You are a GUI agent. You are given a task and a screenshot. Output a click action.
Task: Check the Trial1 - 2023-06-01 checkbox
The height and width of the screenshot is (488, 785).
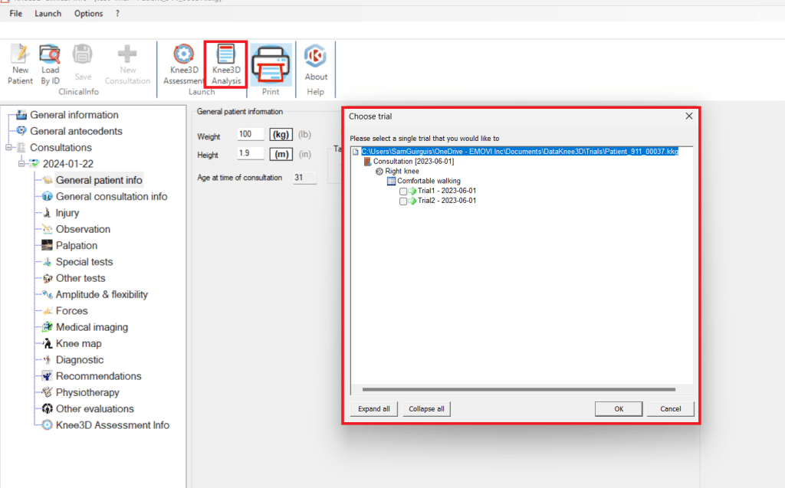point(403,192)
